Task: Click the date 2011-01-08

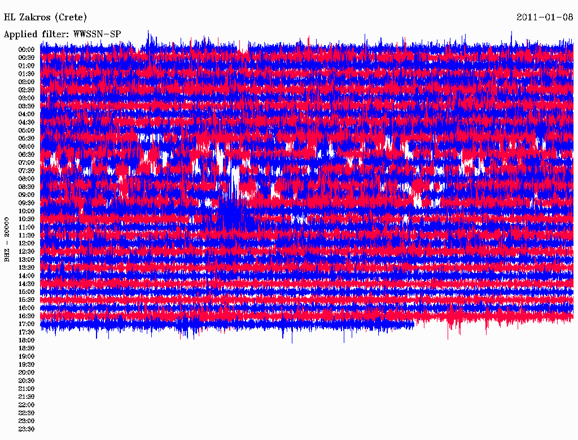Action: [545, 17]
